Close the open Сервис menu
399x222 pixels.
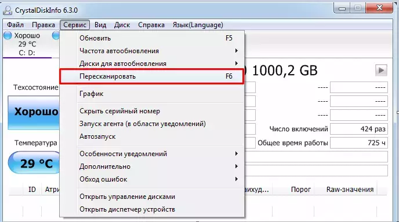pyautogui.click(x=75, y=25)
